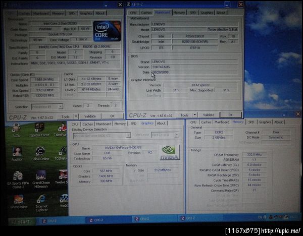
Task: Open the ALZip desktop shortcut
Action: click(17, 130)
